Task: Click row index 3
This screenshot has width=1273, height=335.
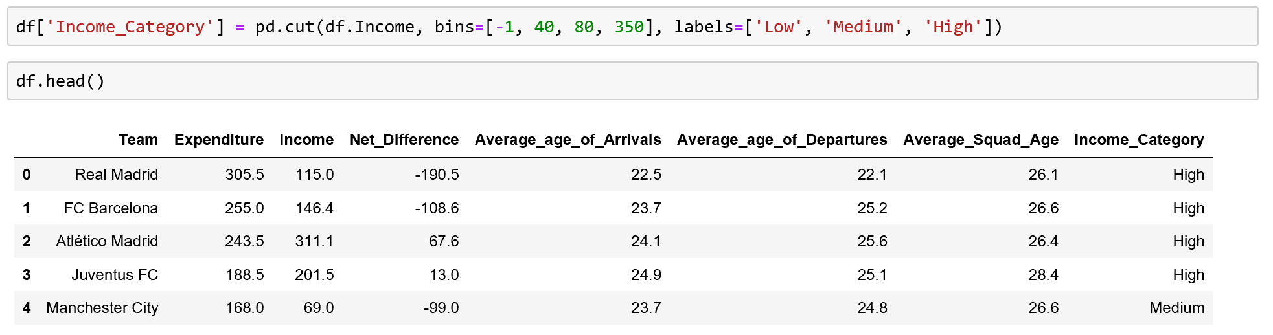Action: click(x=27, y=275)
